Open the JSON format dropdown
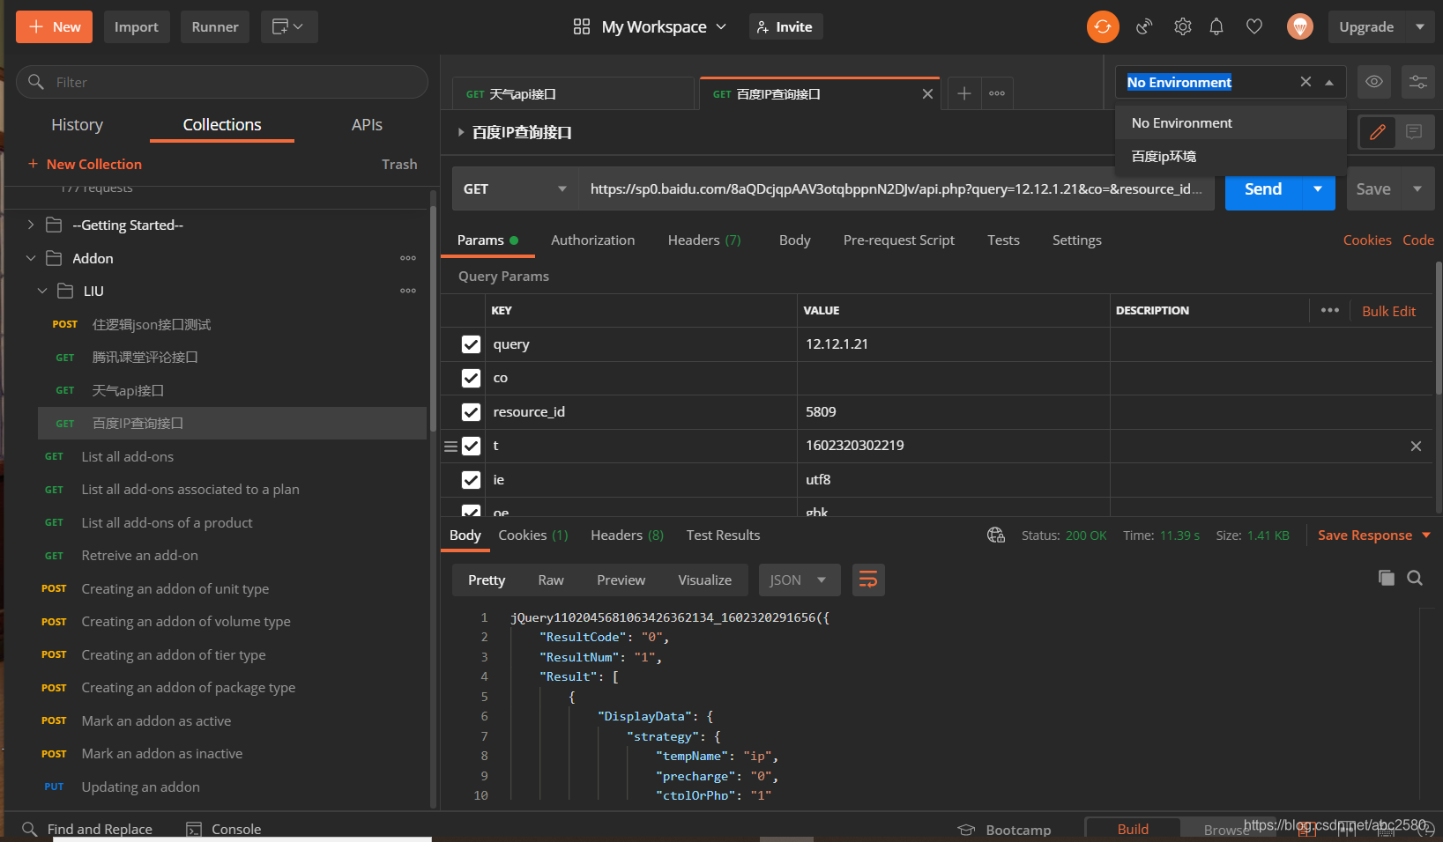 800,580
